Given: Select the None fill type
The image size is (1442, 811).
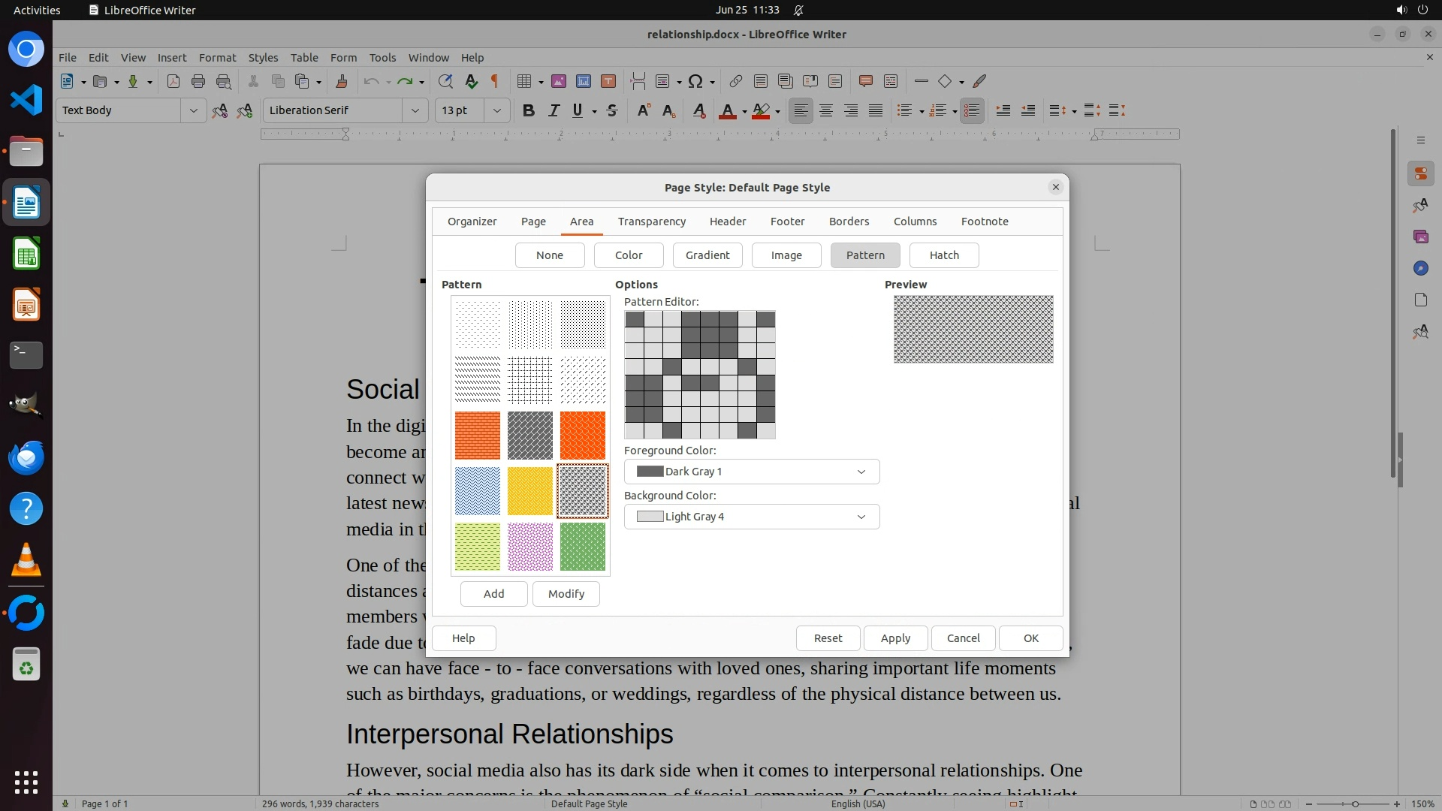Looking at the screenshot, I should pos(550,255).
